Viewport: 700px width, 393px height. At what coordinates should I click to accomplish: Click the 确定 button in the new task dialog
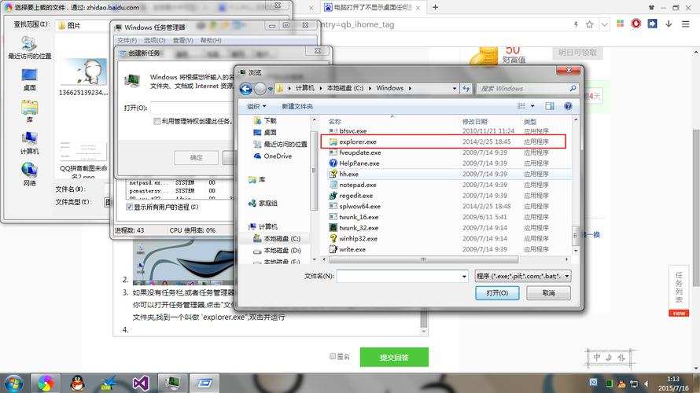pos(197,157)
